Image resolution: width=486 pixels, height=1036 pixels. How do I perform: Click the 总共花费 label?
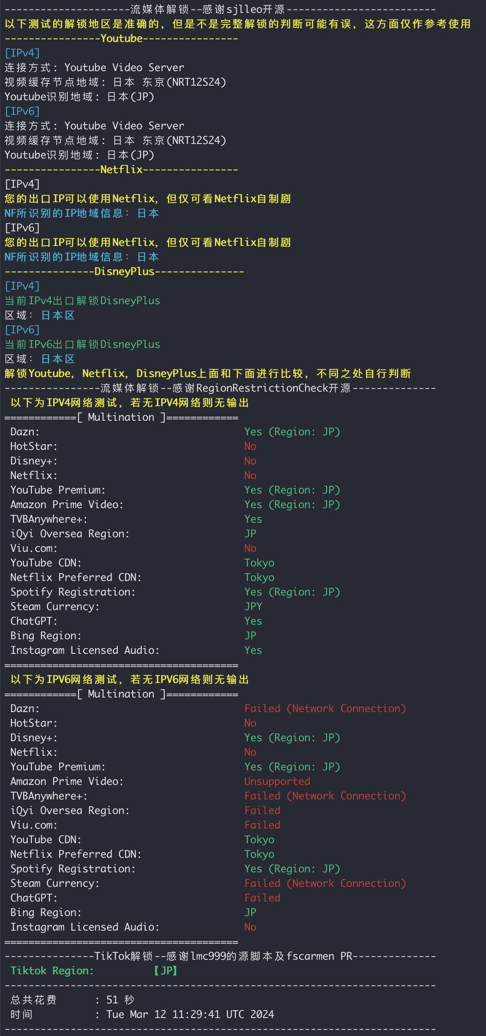33,1000
